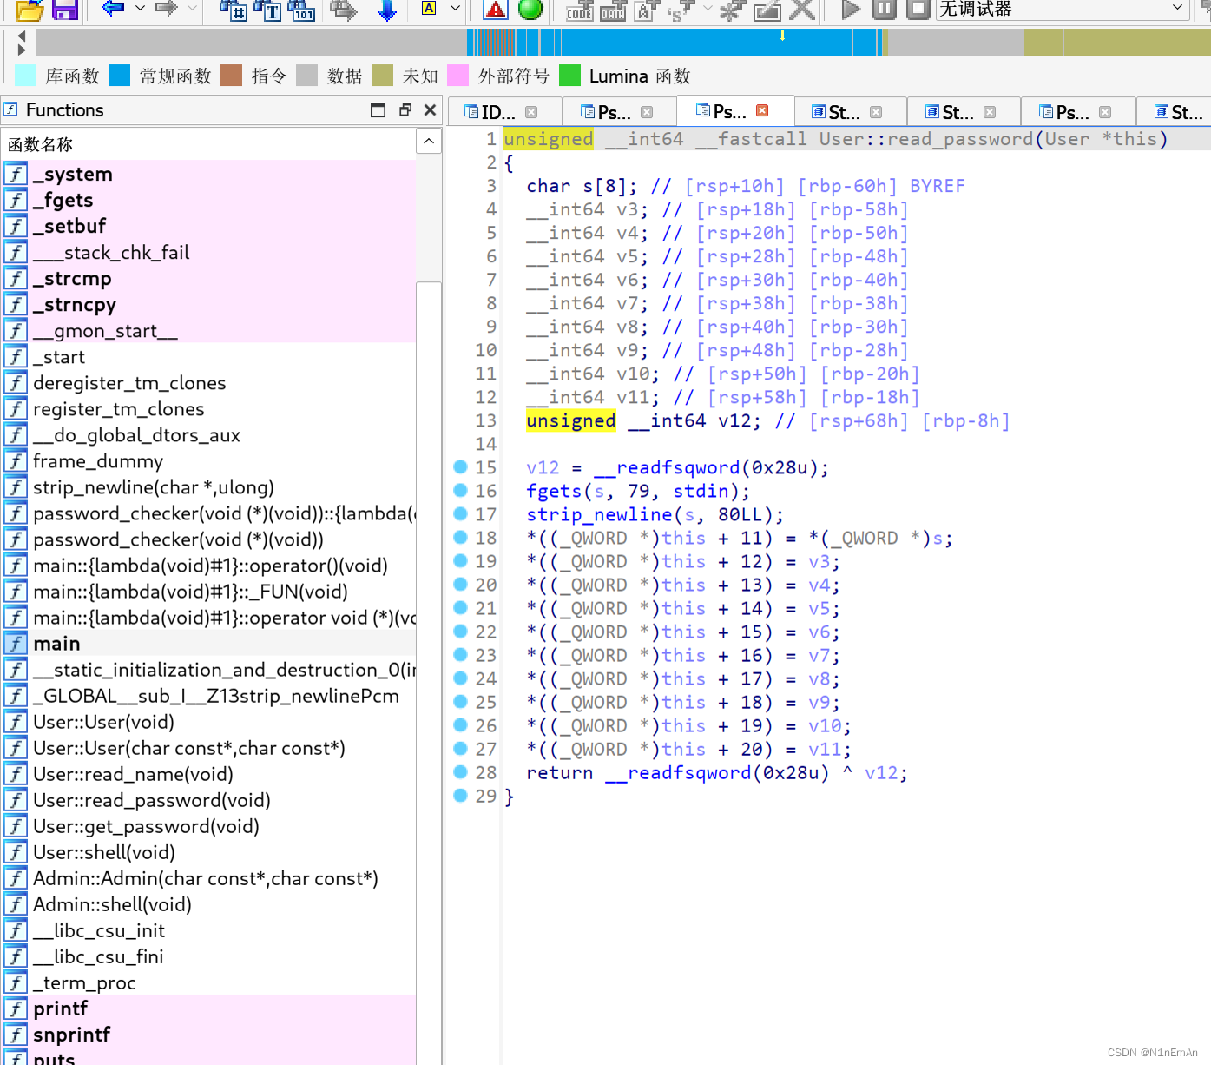1211x1065 pixels.
Task: Toggle breakpoint on line 17 strip_newline
Action: 461,514
